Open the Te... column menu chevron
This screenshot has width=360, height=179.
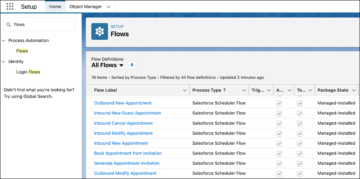coord(310,91)
